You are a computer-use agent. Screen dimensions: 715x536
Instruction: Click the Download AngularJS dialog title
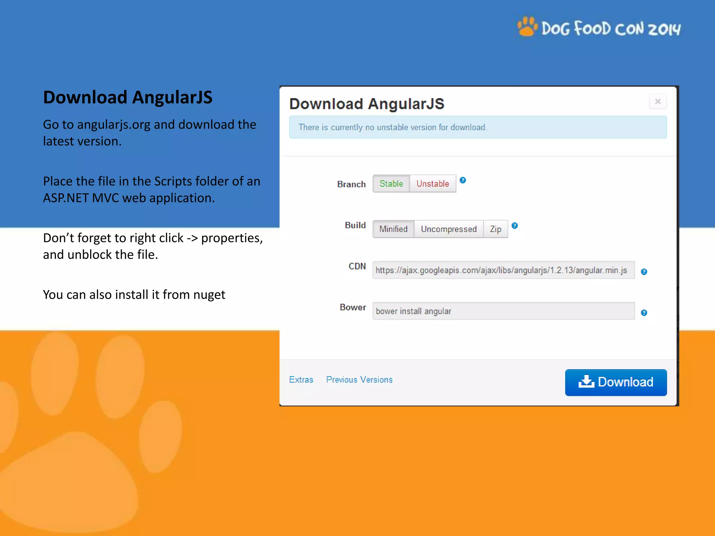coord(367,104)
